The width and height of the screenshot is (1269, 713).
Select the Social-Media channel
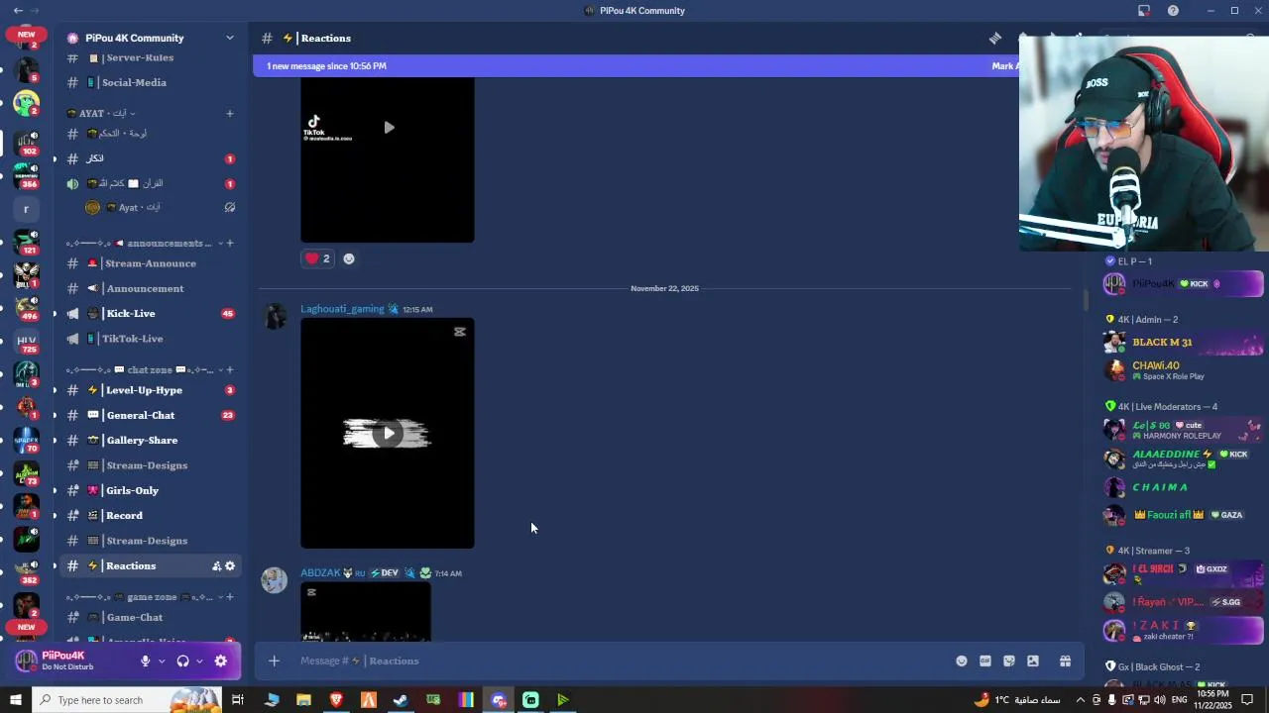pos(149,82)
